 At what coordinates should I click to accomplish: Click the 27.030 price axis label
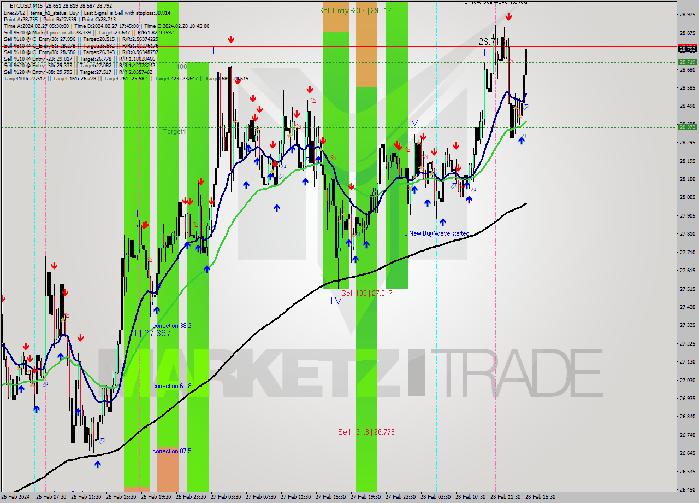point(687,380)
